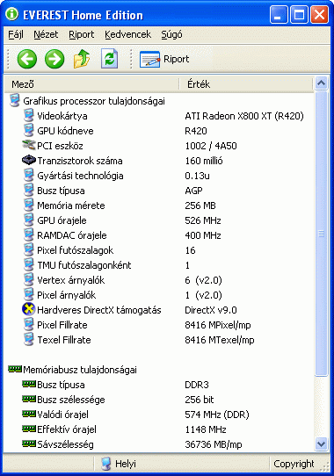
Task: Click the monitor icon beside GPU kódneve
Action: [x=29, y=131]
